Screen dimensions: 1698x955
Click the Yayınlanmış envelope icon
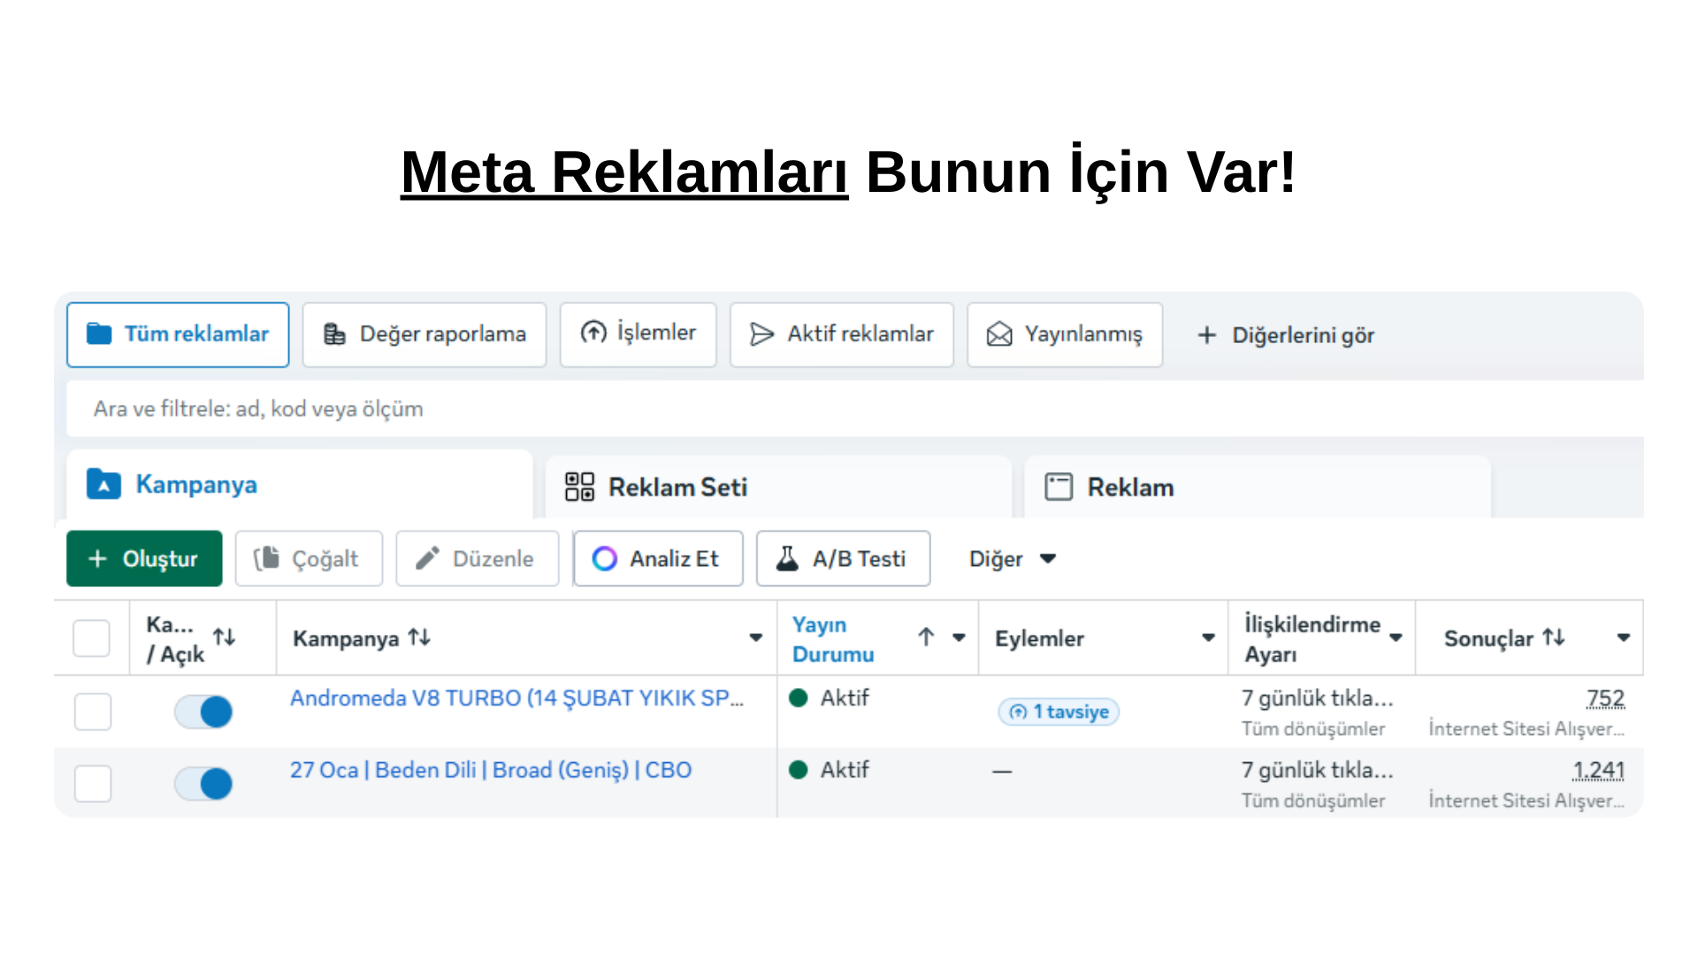pyautogui.click(x=998, y=334)
